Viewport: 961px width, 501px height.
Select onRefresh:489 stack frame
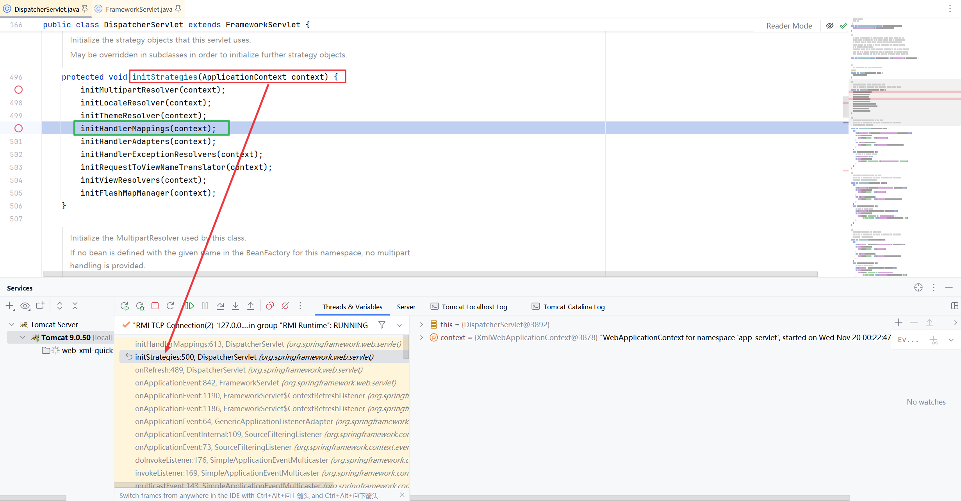[248, 370]
